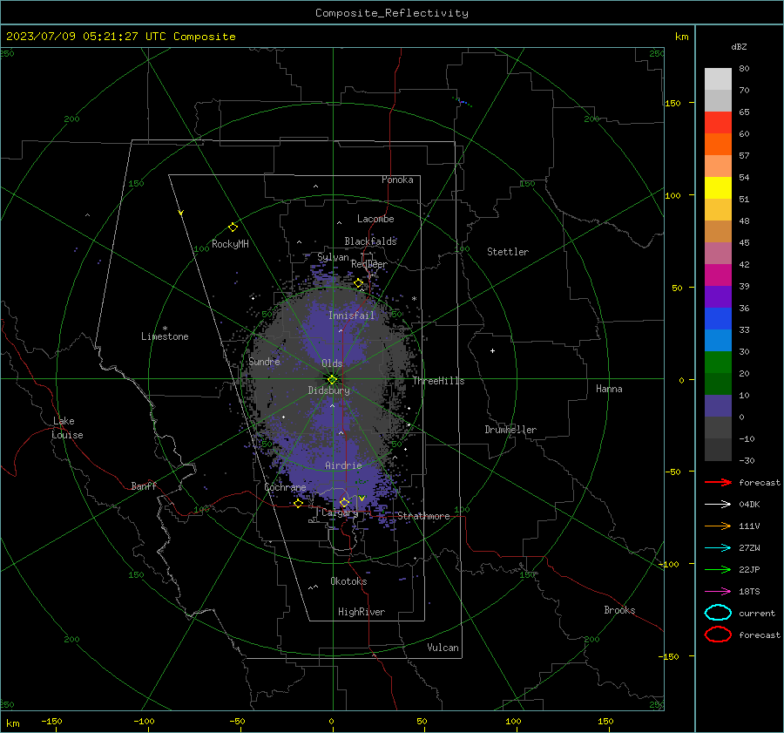This screenshot has width=784, height=733.
Task: Click the ThreeHills town label
Action: [438, 381]
